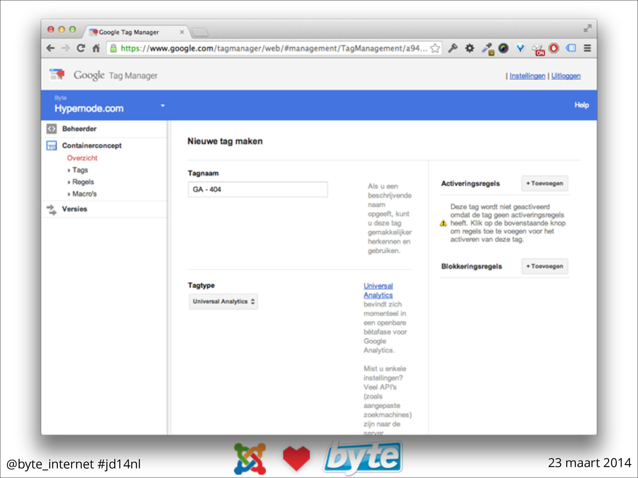Click the Uitloggen link
638x478 pixels.
566,76
